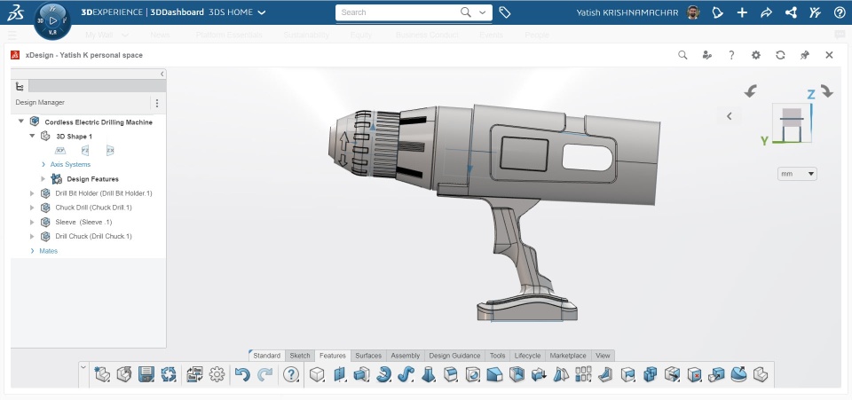852x400 pixels.
Task: Click the update/rebuild circular arrows icon
Action: click(x=169, y=374)
